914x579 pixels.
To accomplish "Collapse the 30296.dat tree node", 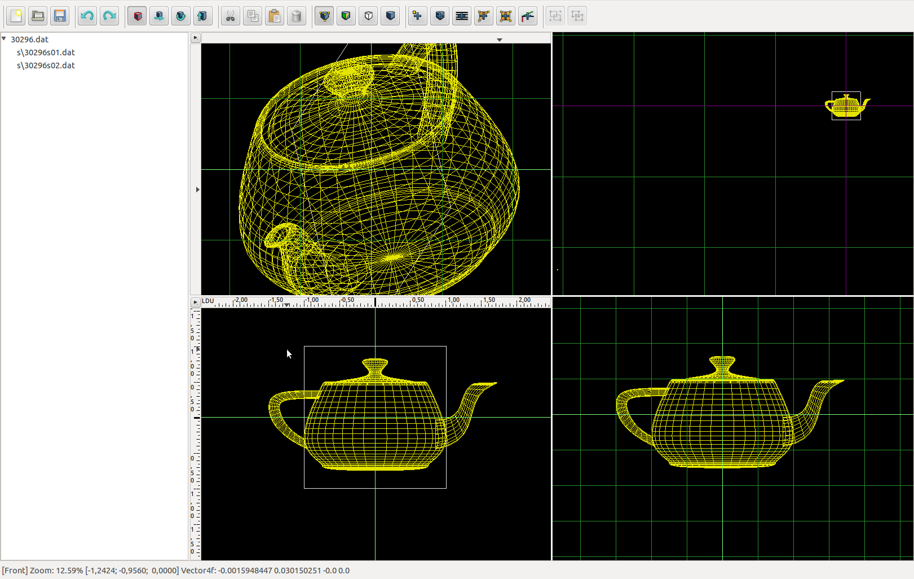I will click(x=5, y=38).
